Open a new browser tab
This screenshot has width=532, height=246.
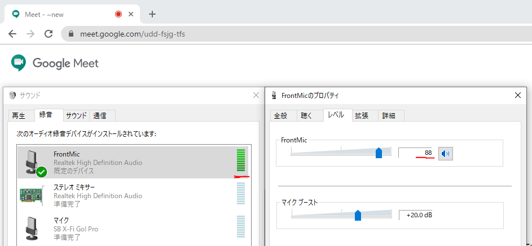click(x=152, y=14)
